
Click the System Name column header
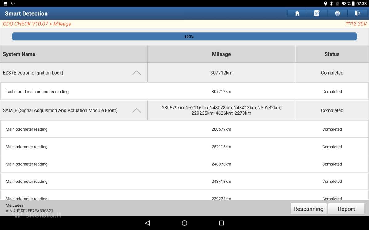pyautogui.click(x=74, y=54)
